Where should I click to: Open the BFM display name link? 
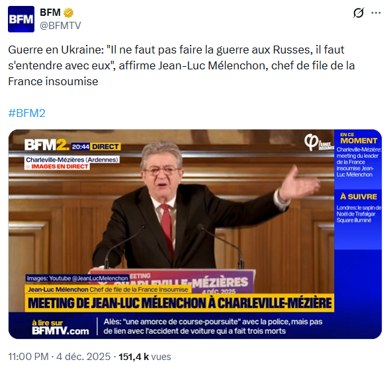(50, 13)
